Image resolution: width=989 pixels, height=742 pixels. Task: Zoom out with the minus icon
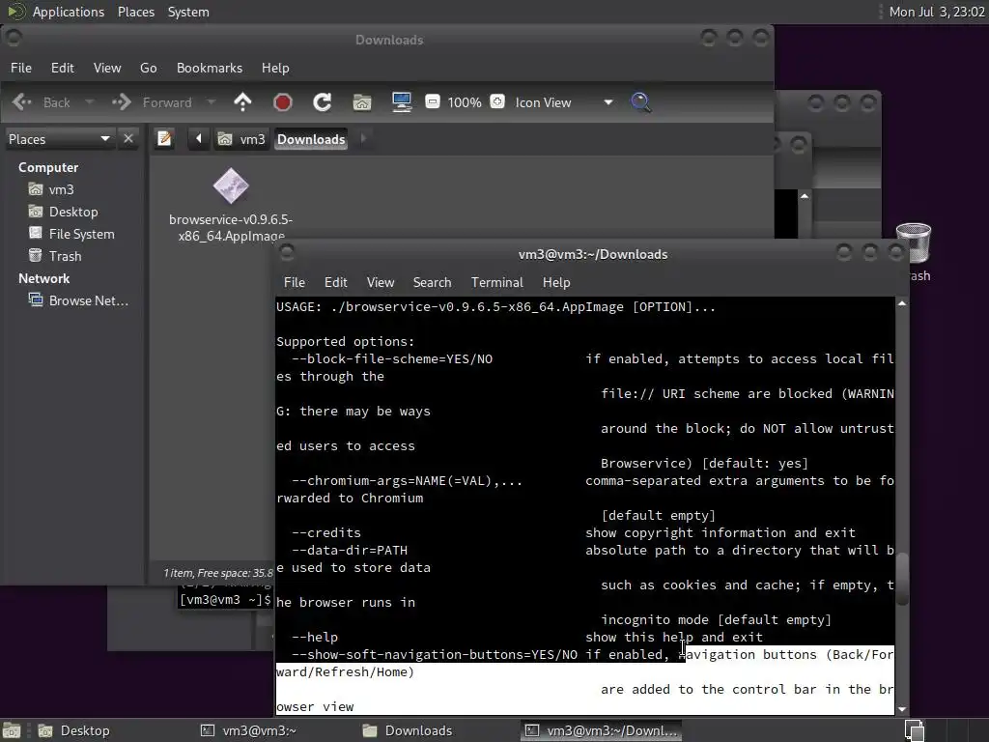pos(432,101)
